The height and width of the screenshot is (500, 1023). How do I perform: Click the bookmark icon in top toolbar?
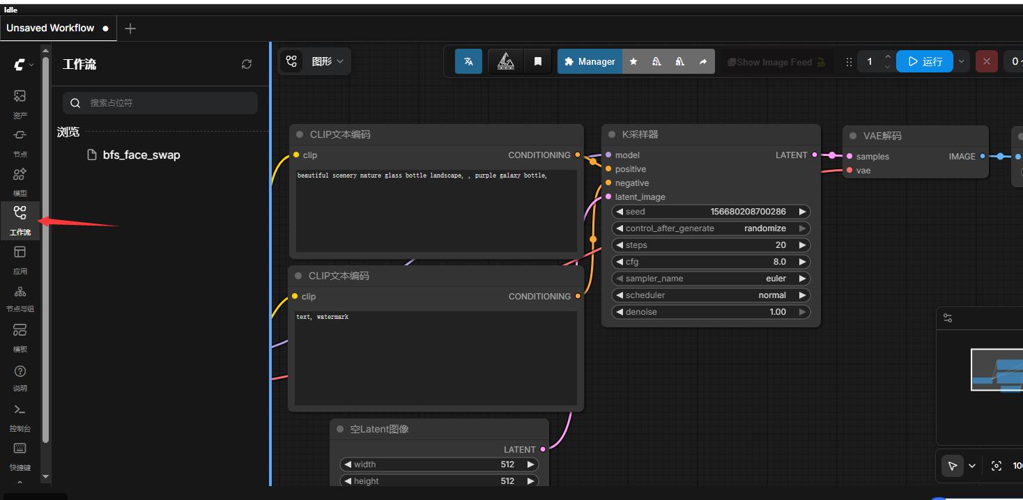click(538, 61)
